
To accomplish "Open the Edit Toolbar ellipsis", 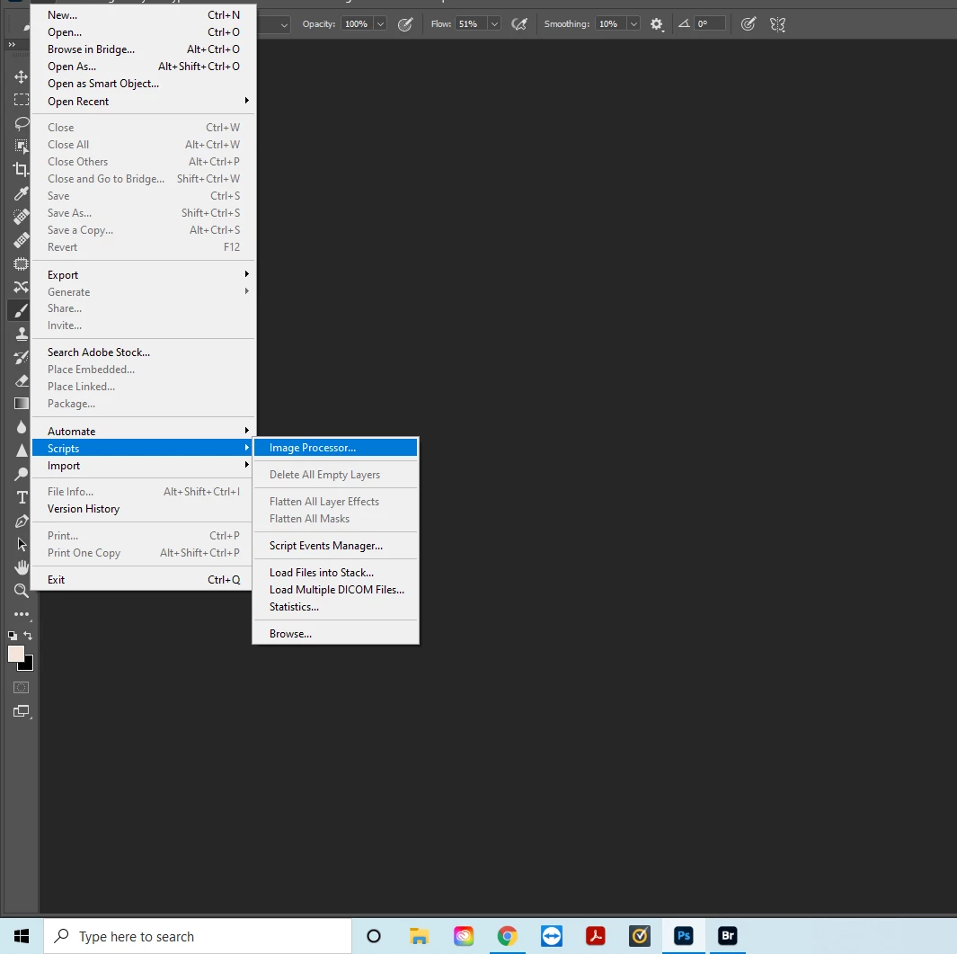I will [x=21, y=614].
